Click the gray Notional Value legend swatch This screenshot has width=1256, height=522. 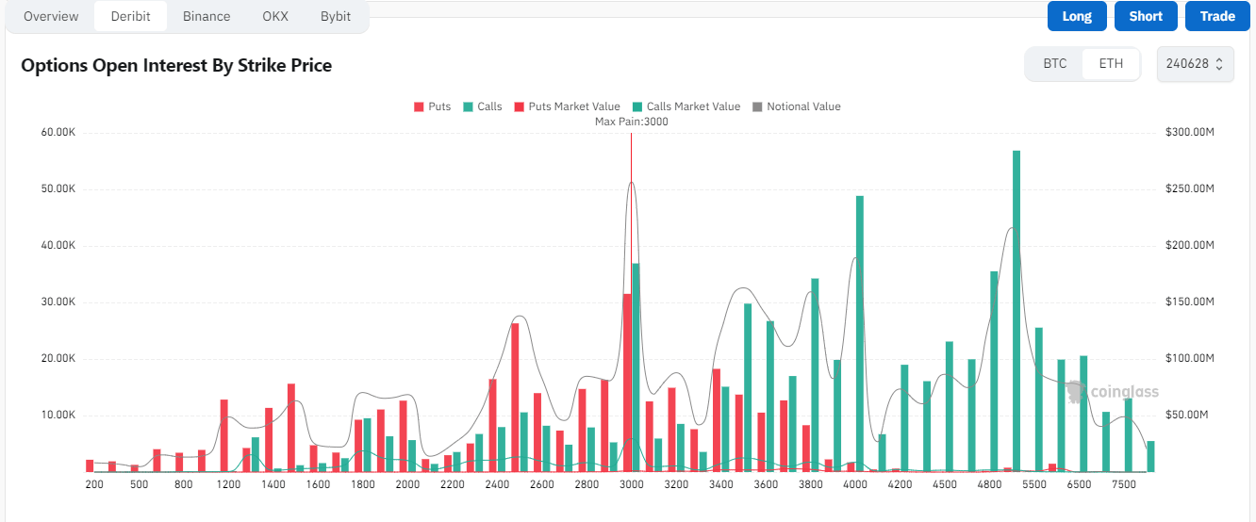(757, 106)
